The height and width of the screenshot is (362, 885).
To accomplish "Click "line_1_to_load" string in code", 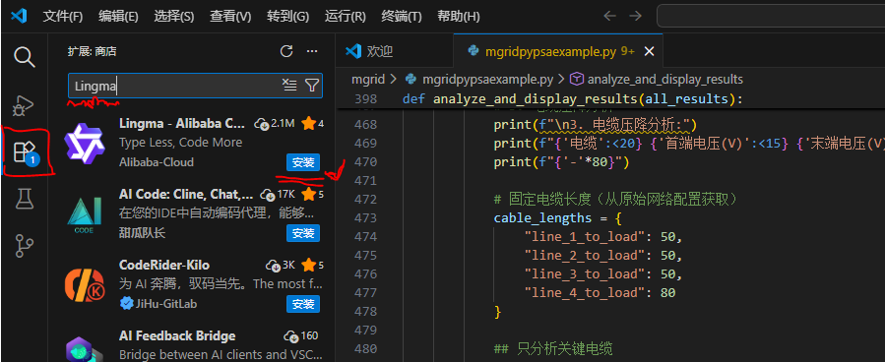I will click(584, 237).
